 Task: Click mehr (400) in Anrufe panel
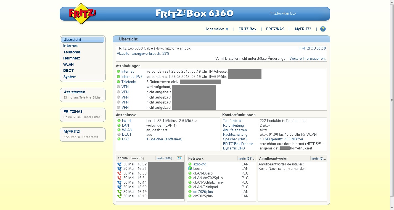click(165, 158)
